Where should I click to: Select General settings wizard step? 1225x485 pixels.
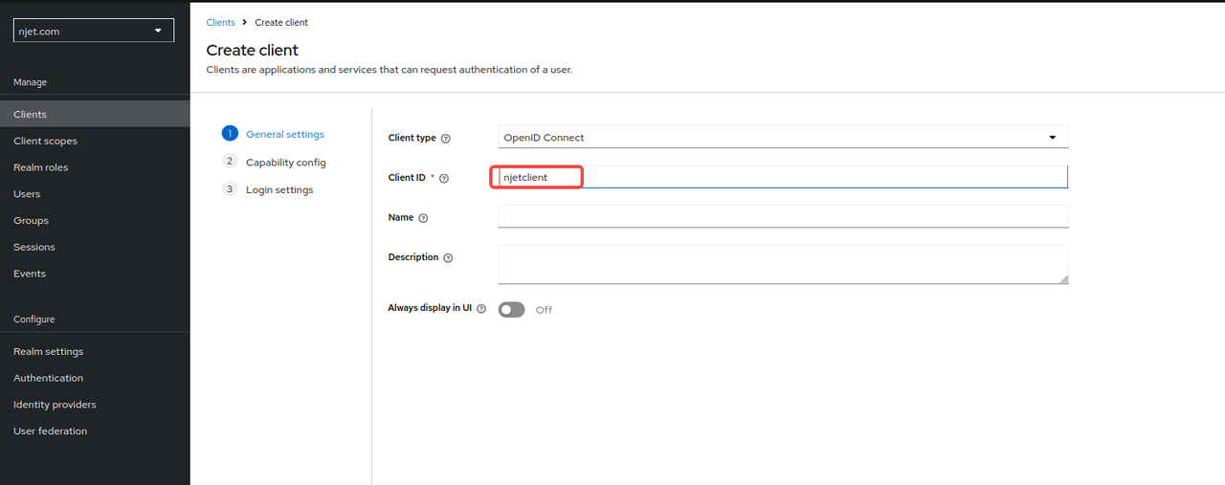[284, 135]
